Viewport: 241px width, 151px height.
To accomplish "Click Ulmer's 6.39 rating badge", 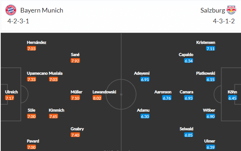I will coord(210,147).
